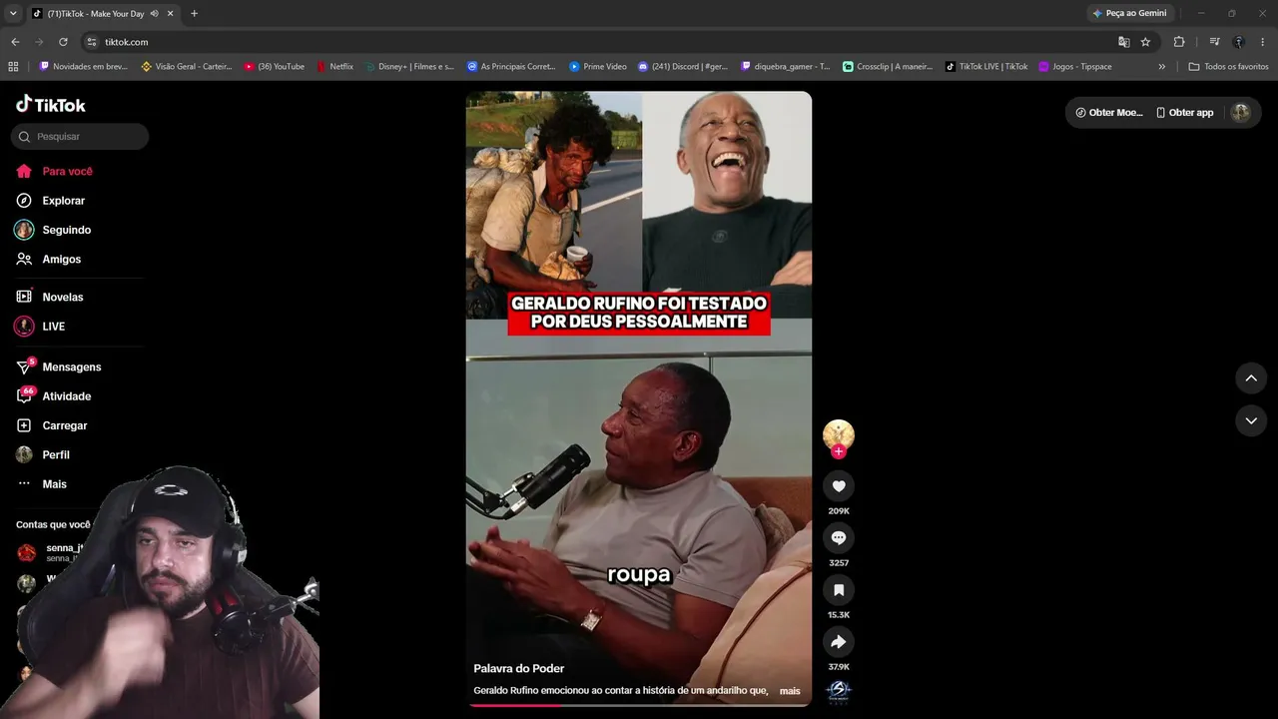Screen dimensions: 1278x719
Task: Open the spinning sound disc icon
Action: click(839, 690)
